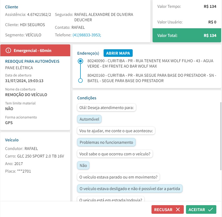
Task: Click the filled origin address marker
Action: (80, 61)
